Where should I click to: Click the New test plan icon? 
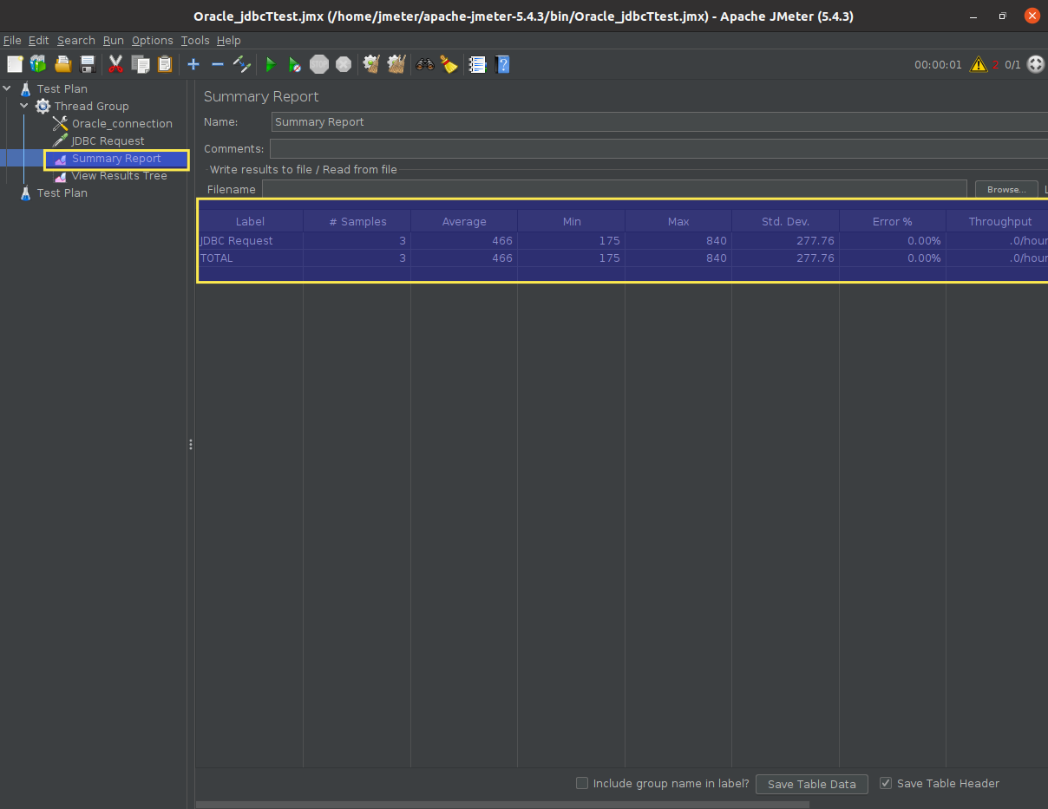pyautogui.click(x=15, y=64)
